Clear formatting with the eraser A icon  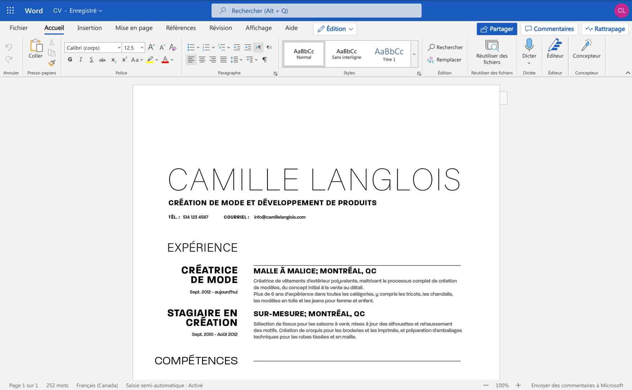(x=173, y=47)
